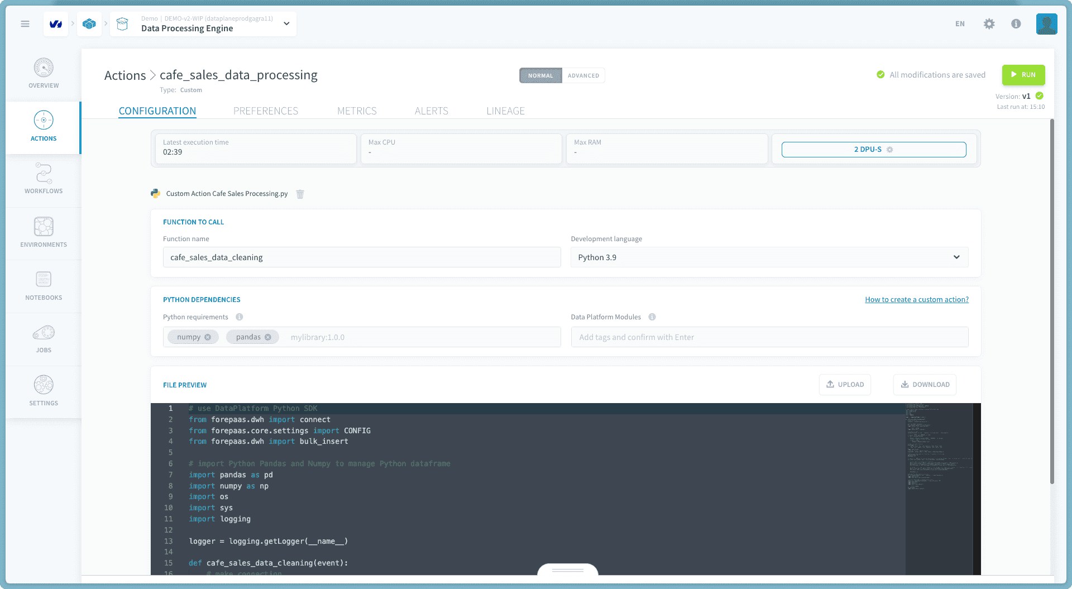Run the action
Image resolution: width=1072 pixels, height=589 pixels.
pyautogui.click(x=1023, y=75)
